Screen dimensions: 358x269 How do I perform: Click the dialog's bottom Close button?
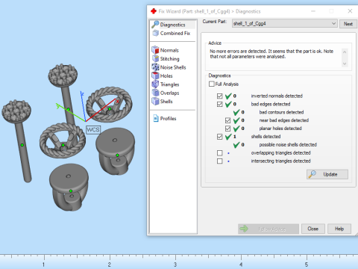[x=313, y=229]
